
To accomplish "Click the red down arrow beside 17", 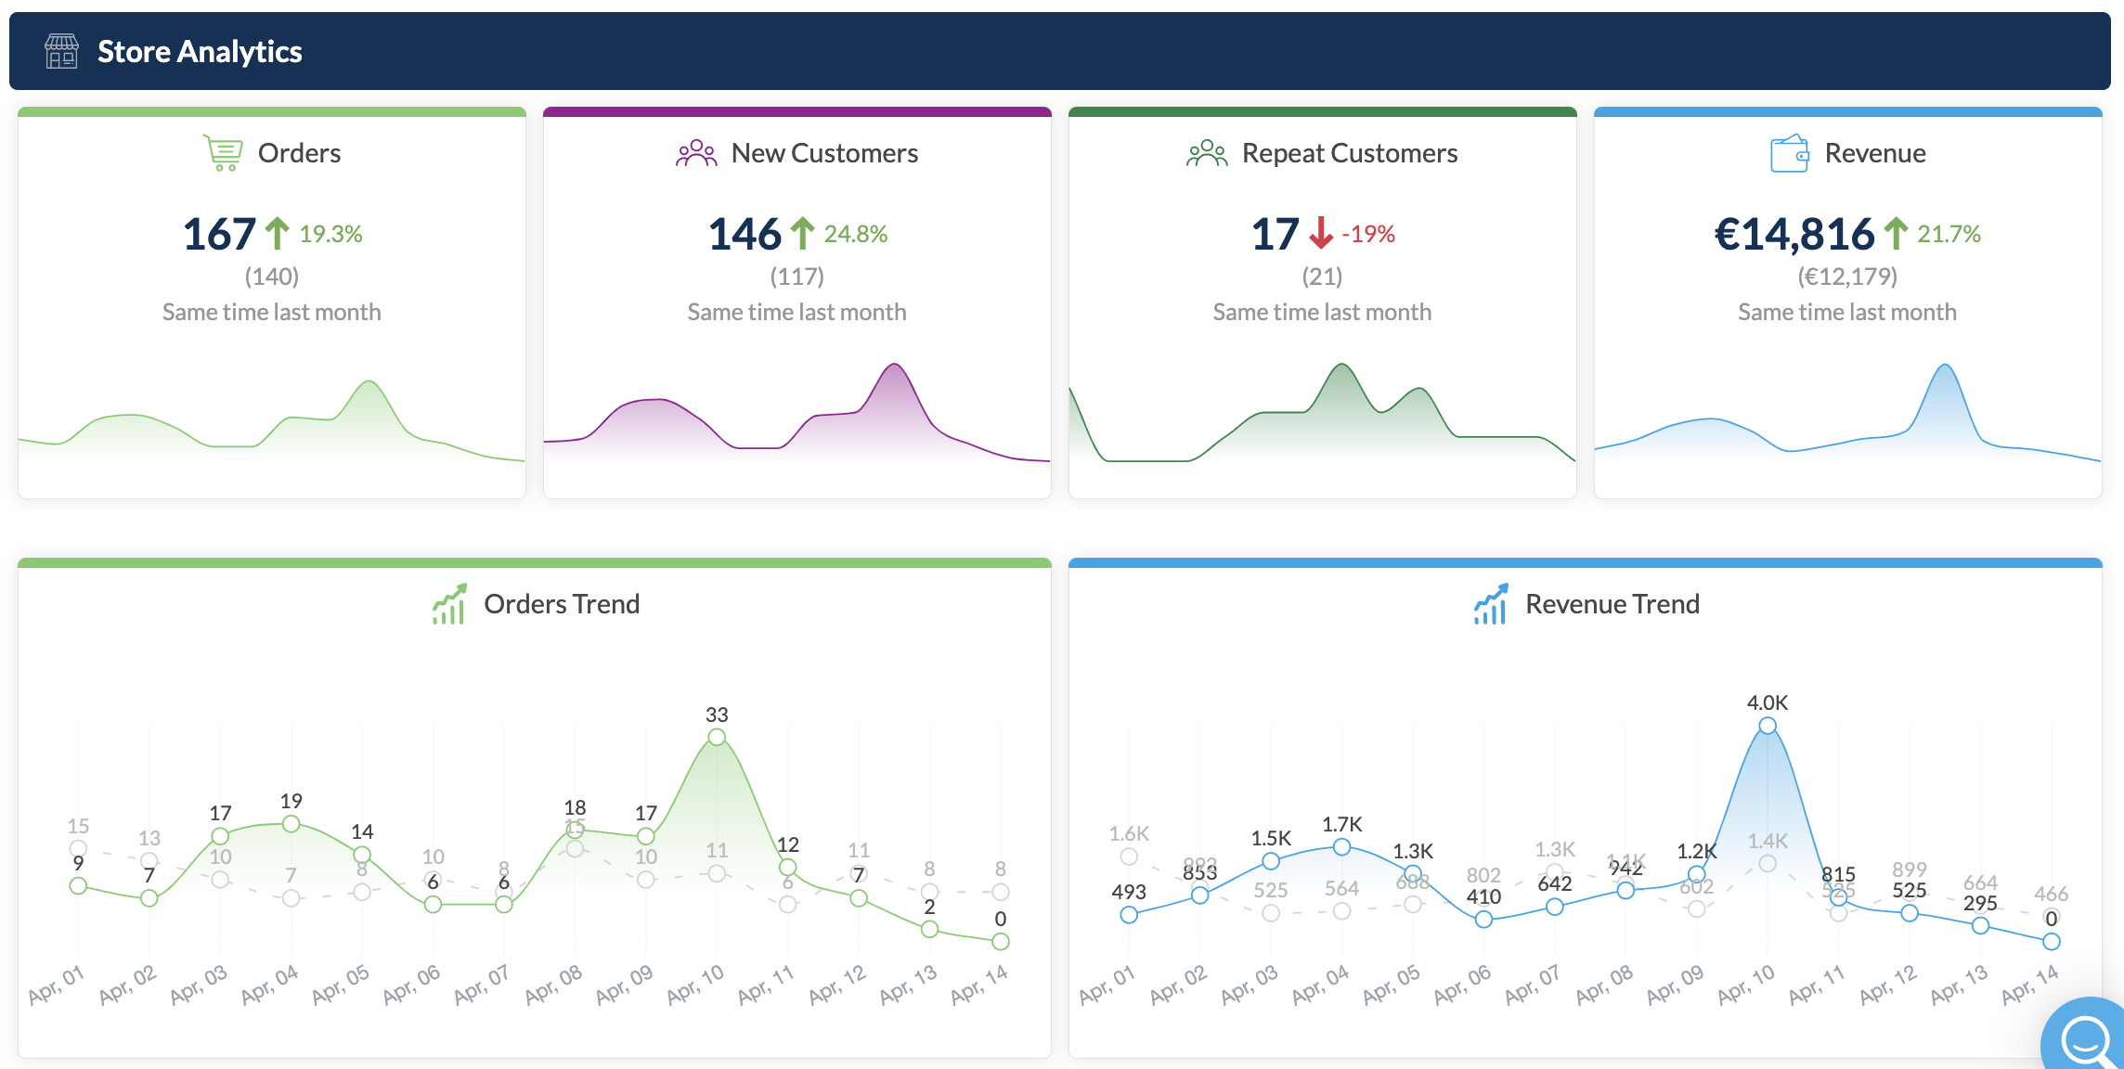I will 1321,234.
